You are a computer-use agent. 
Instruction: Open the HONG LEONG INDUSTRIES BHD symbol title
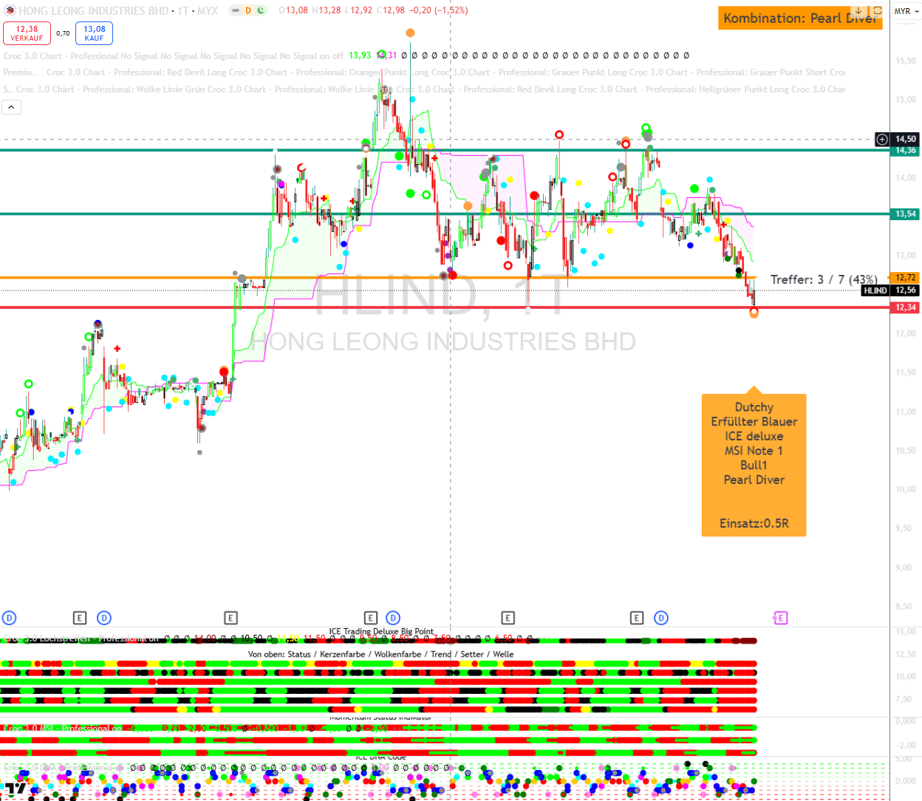(x=93, y=11)
